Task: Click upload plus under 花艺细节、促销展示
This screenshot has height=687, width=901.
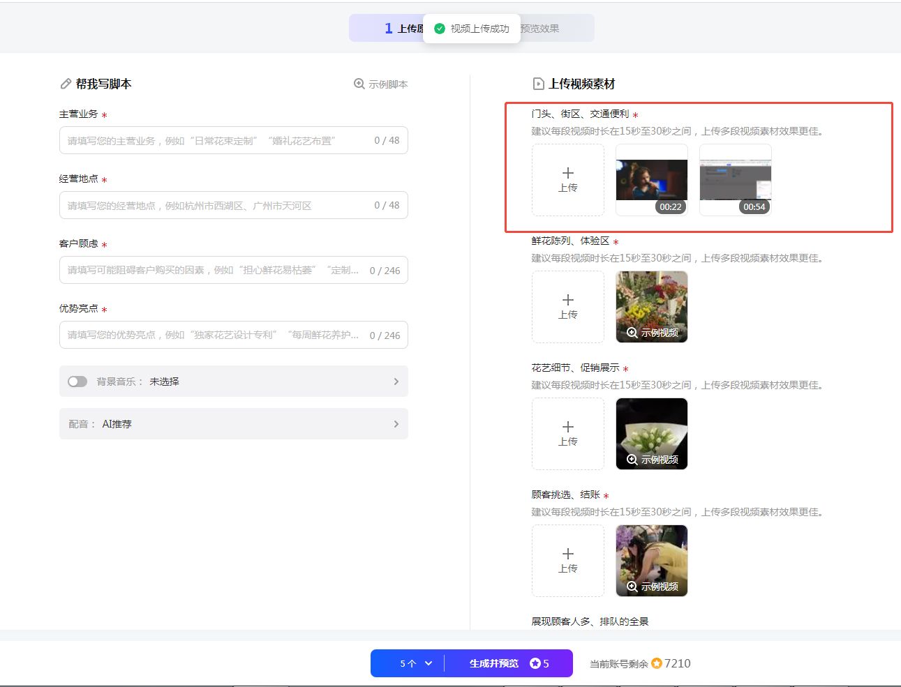Action: [x=568, y=434]
